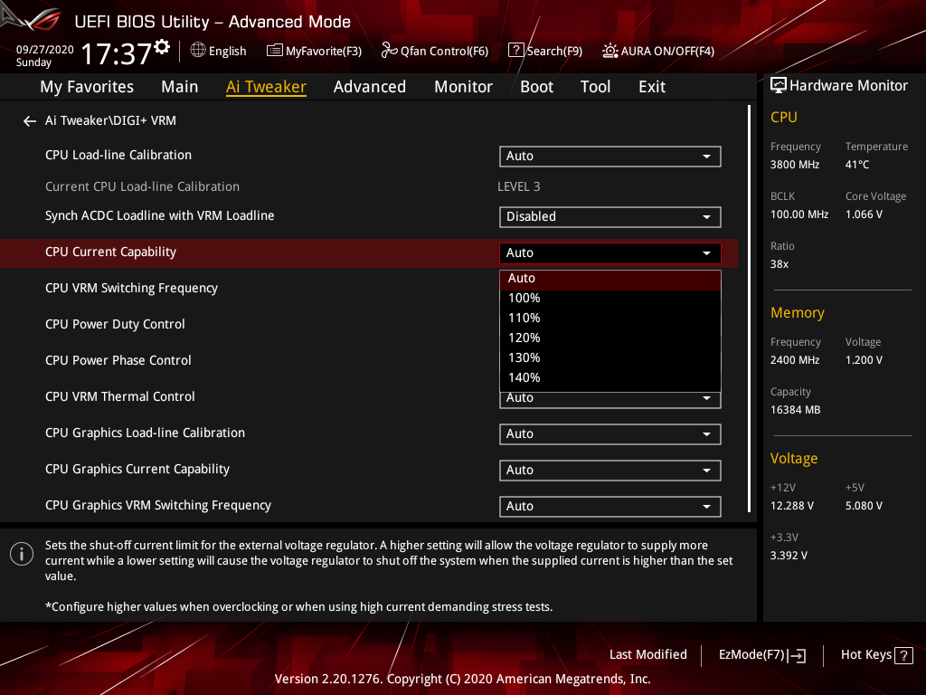926x695 pixels.
Task: Switch to Monitor tab
Action: 463,87
